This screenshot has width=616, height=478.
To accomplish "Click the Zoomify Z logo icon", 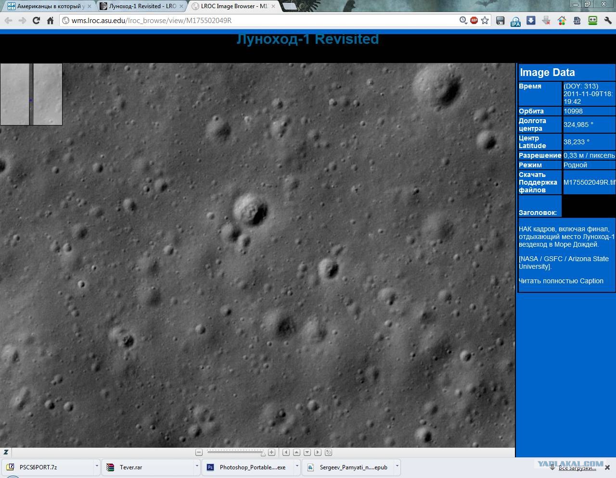I will (x=6, y=453).
